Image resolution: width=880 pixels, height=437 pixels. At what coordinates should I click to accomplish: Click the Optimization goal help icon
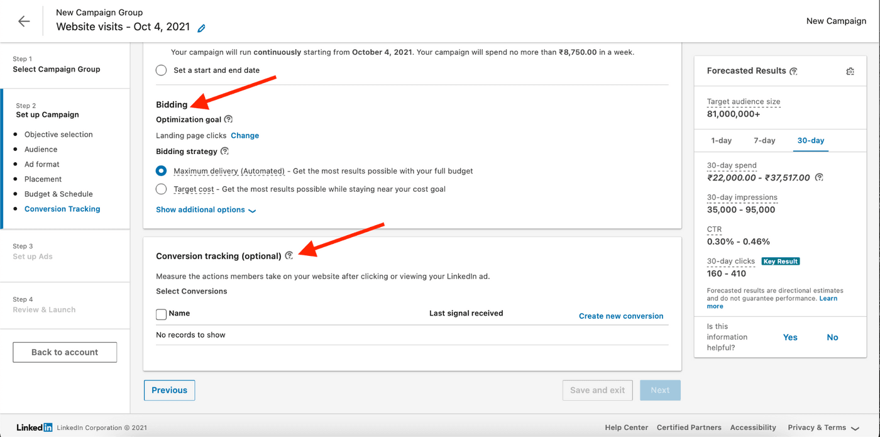[x=228, y=119]
